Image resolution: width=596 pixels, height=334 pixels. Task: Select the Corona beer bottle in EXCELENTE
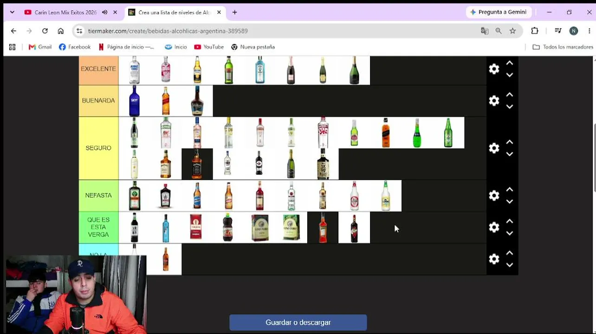coord(197,70)
